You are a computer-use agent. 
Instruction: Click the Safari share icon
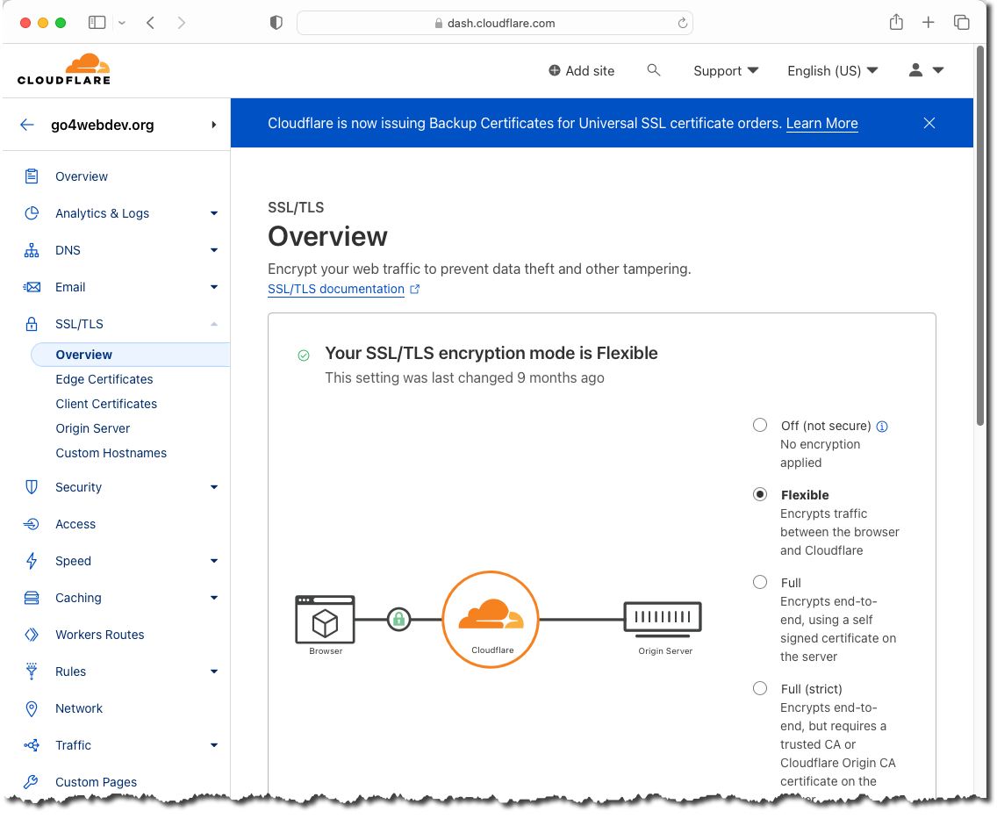pos(896,22)
